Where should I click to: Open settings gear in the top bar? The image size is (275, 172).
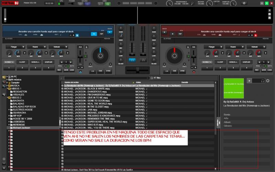pyautogui.click(x=245, y=3)
